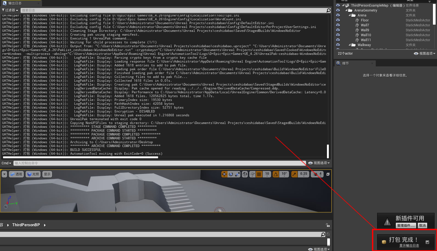Open scale snap 0.25 dropdown
Screen dimensions: 437x251
304,174
